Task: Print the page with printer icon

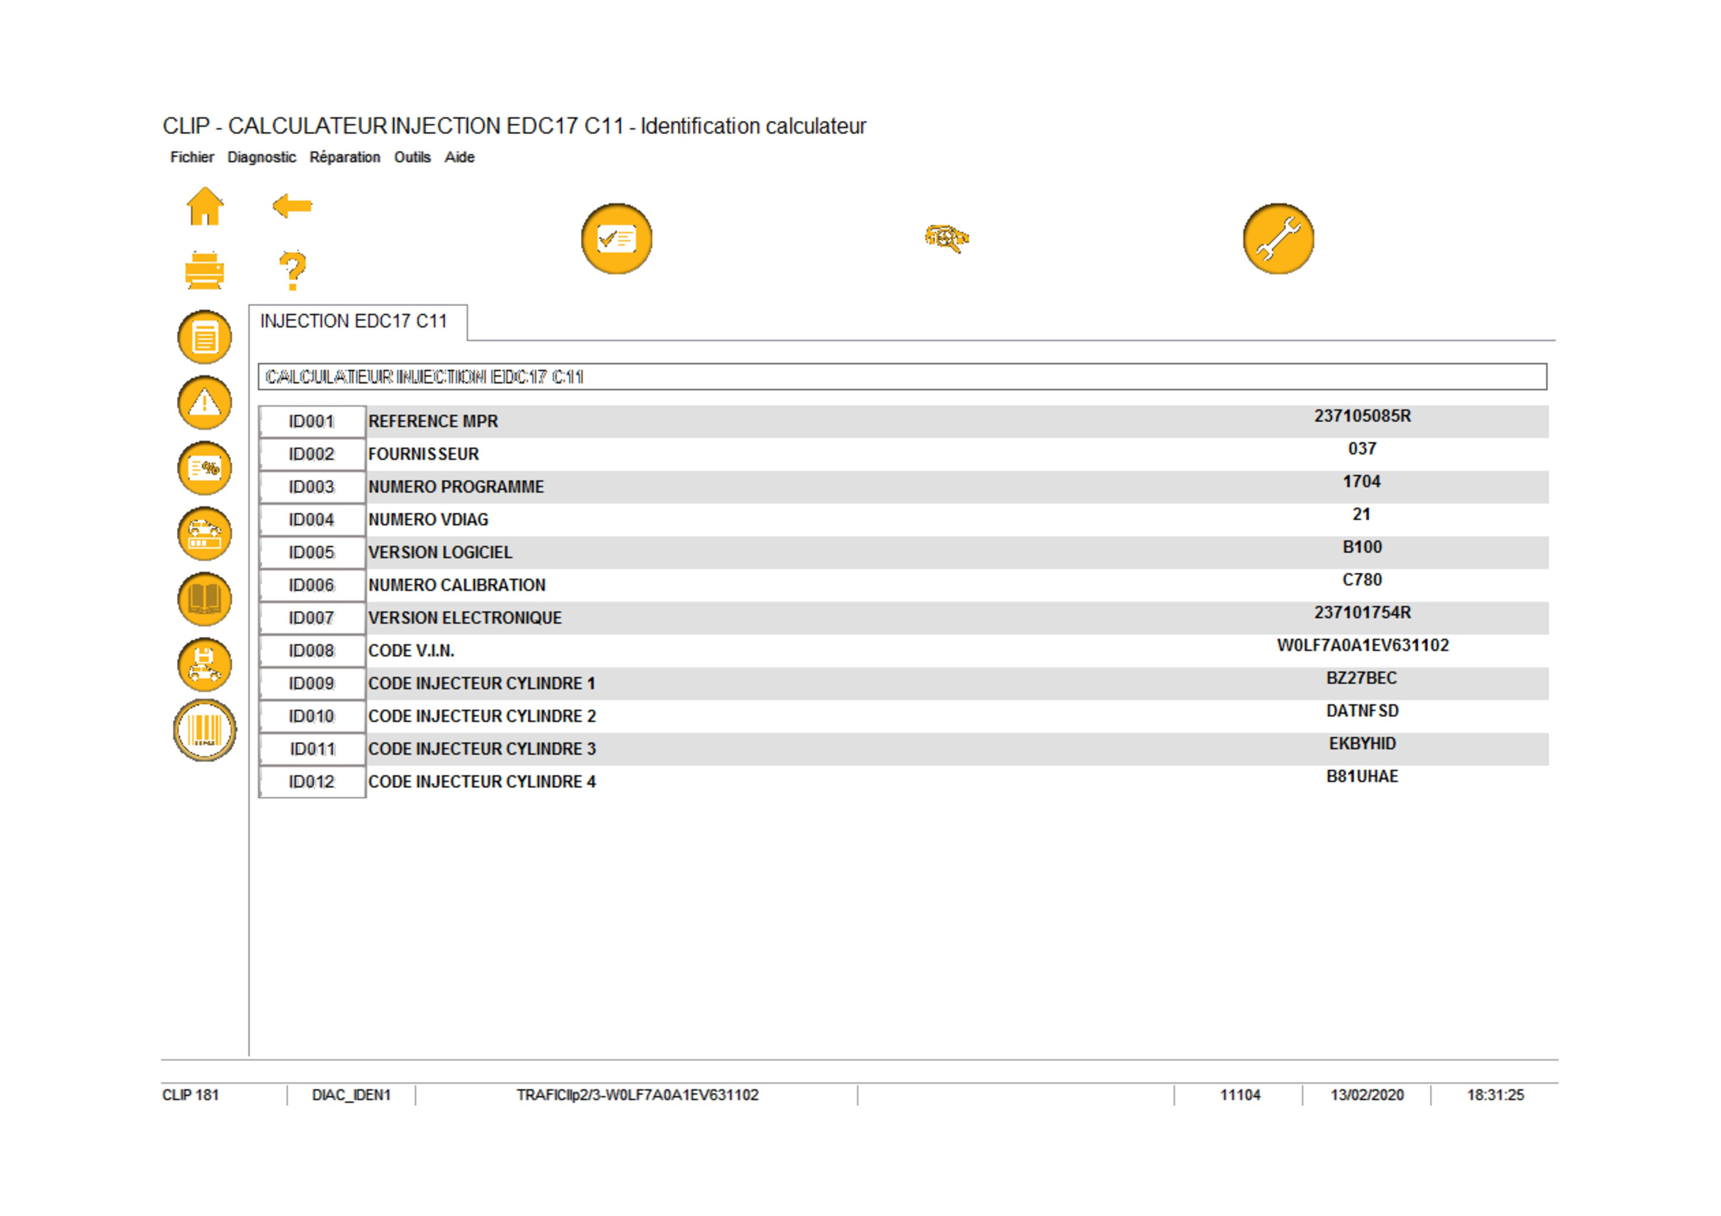Action: [x=205, y=270]
